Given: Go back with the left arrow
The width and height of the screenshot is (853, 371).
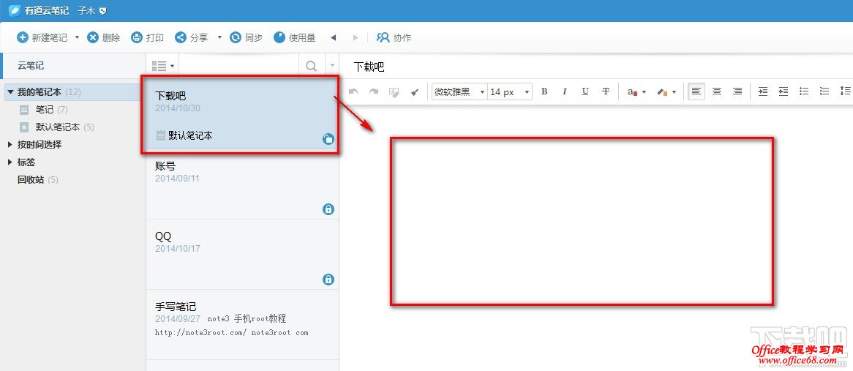Looking at the screenshot, I should [x=334, y=37].
